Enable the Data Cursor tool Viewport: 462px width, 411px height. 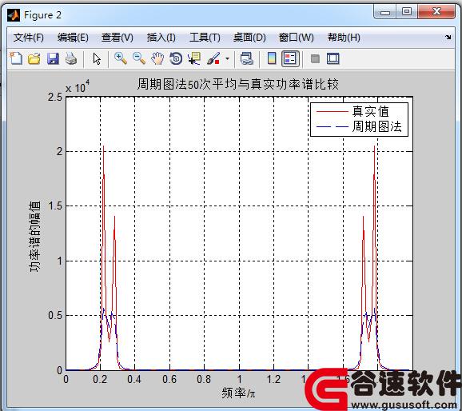(x=194, y=58)
